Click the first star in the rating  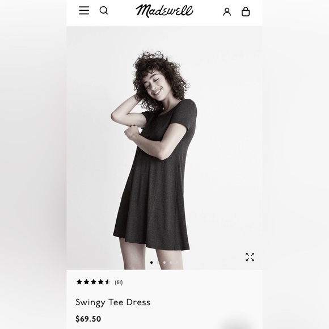click(x=79, y=281)
